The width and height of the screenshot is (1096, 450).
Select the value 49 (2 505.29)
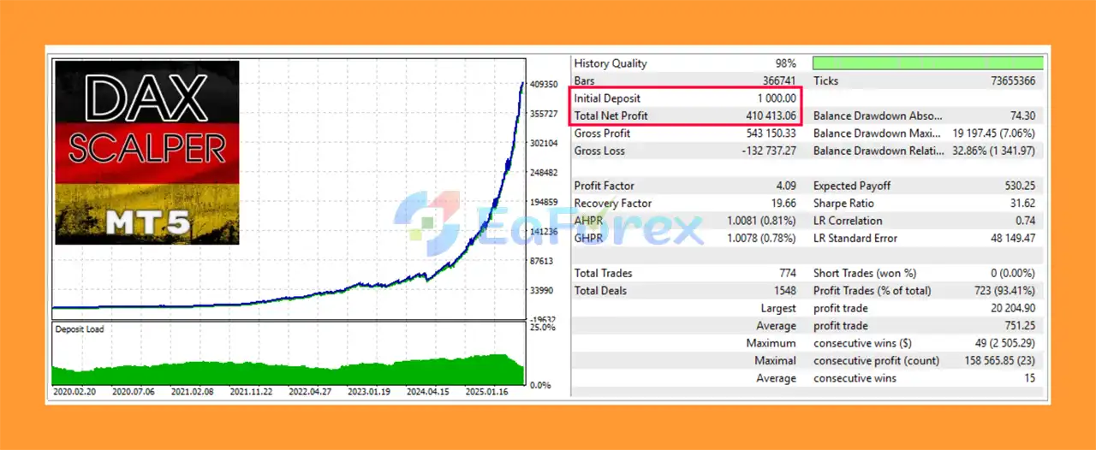point(1003,343)
